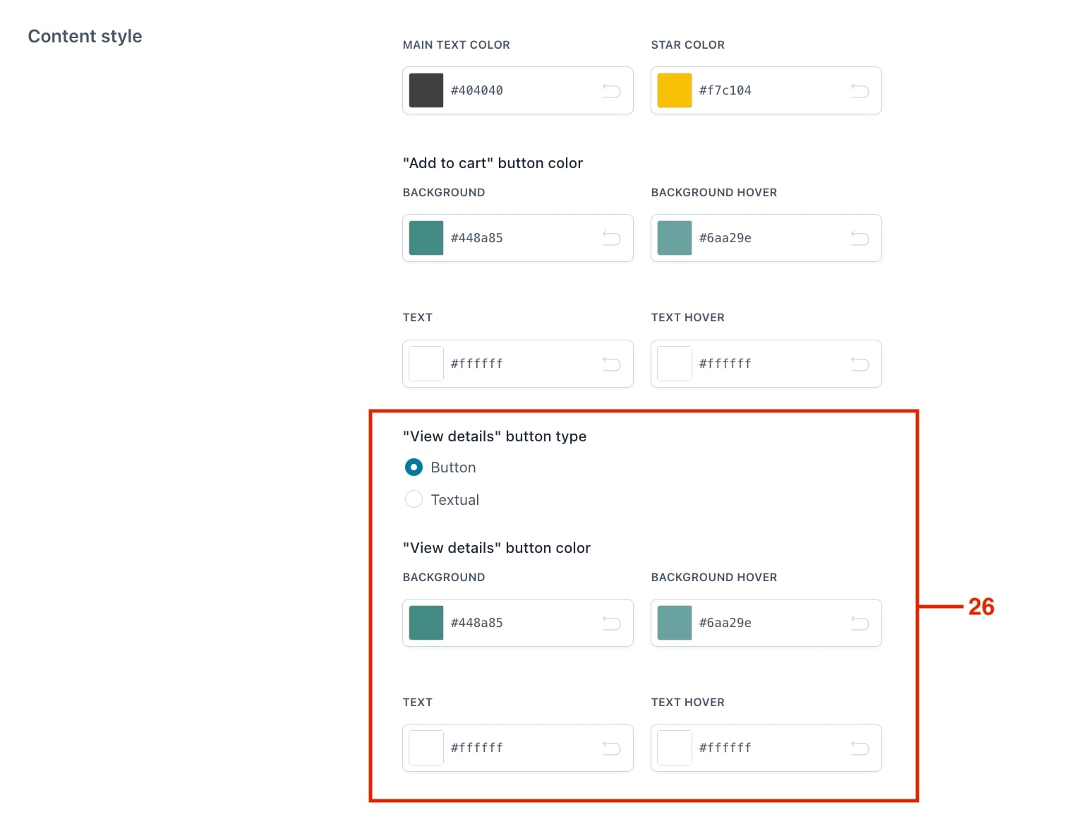Open View details Text white swatch
Viewport: 1091px width, 829px height.
426,748
